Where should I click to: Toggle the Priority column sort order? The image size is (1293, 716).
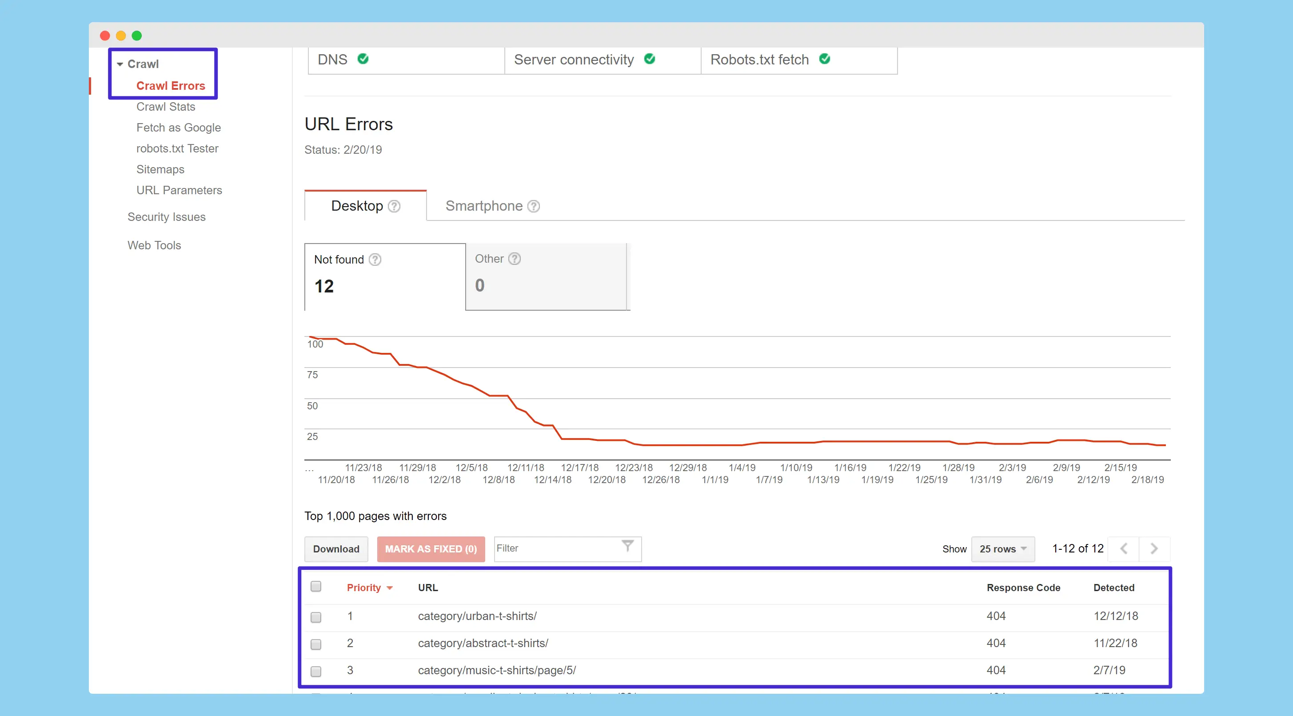[369, 587]
